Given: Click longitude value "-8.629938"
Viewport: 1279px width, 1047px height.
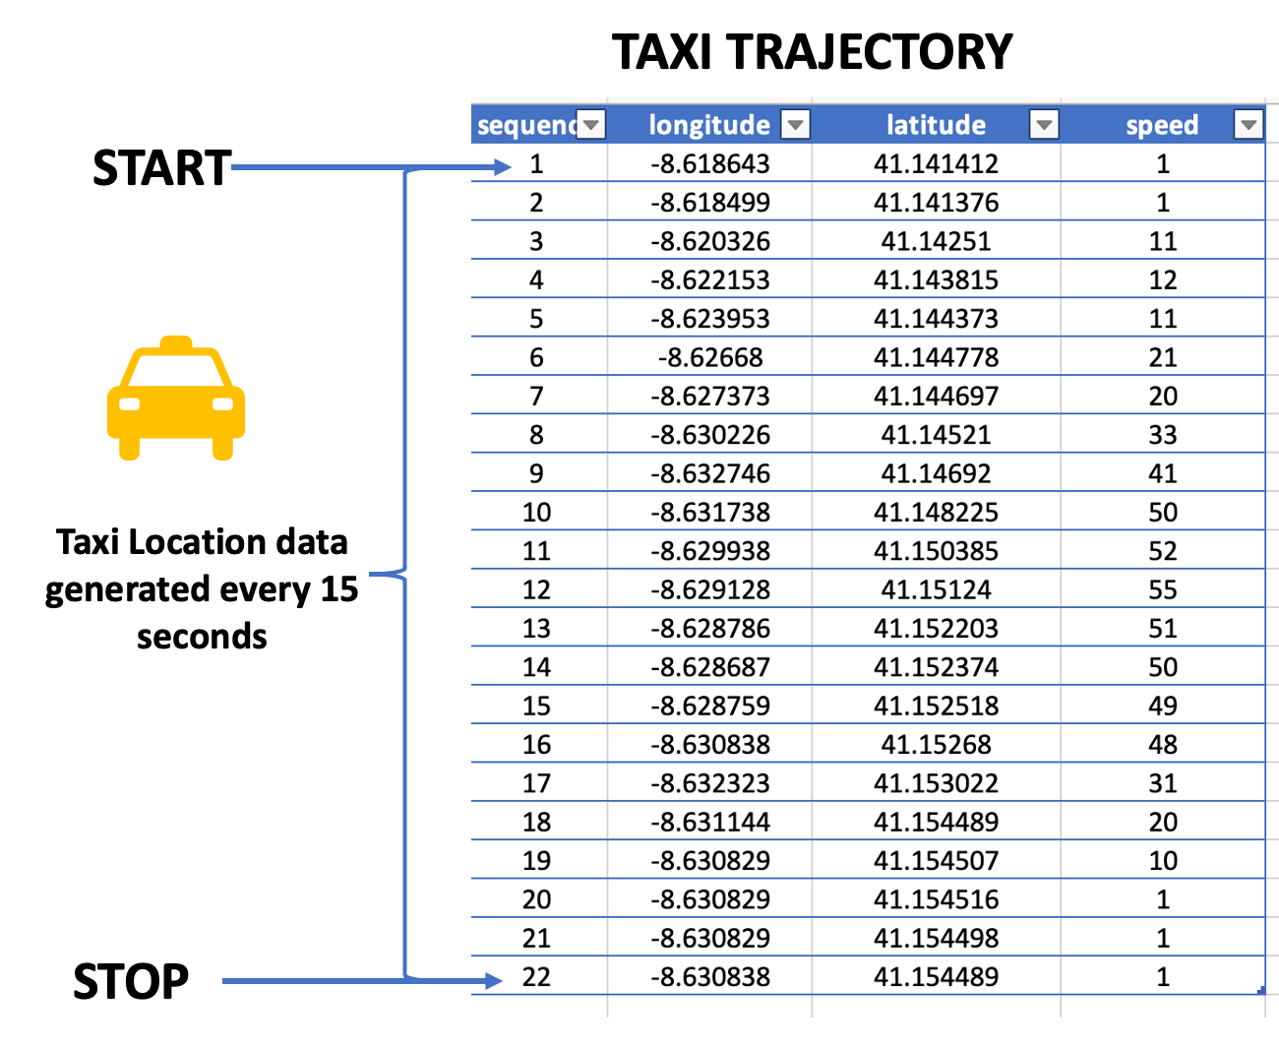Looking at the screenshot, I should coord(709,551).
